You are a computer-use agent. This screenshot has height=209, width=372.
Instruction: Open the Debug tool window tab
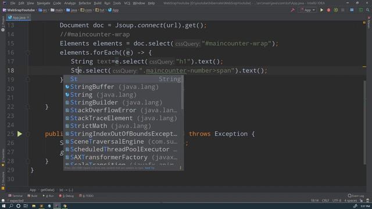(x=66, y=196)
